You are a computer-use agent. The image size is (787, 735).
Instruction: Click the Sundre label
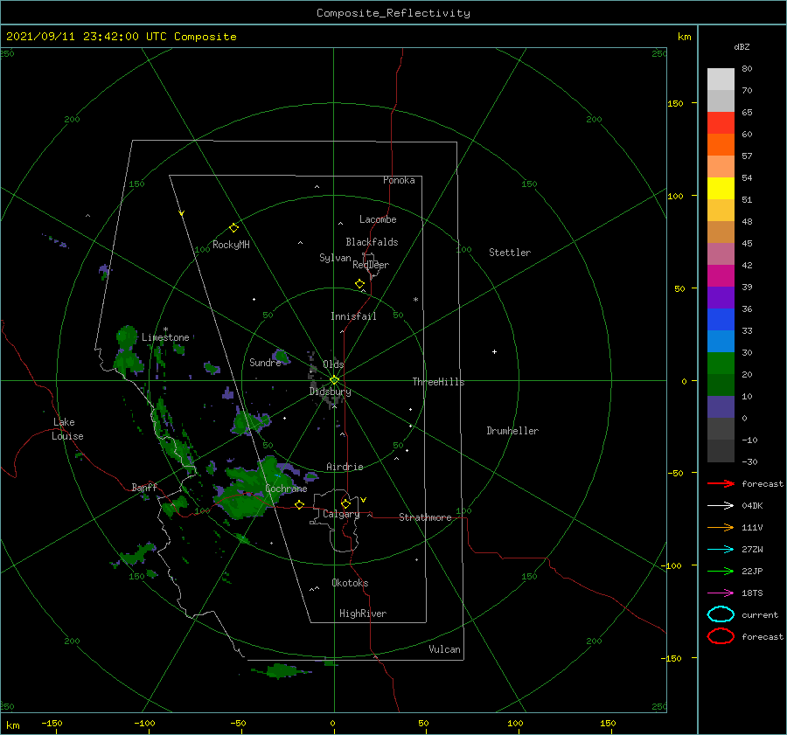(x=265, y=362)
